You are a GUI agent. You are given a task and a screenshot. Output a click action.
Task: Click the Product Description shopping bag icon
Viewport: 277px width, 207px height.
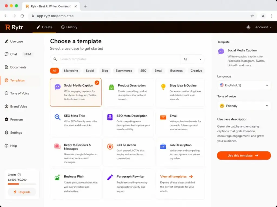111,87
